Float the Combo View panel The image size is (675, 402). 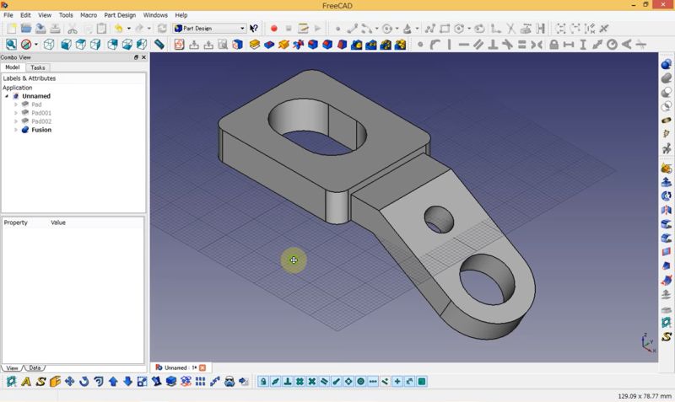[x=136, y=57]
